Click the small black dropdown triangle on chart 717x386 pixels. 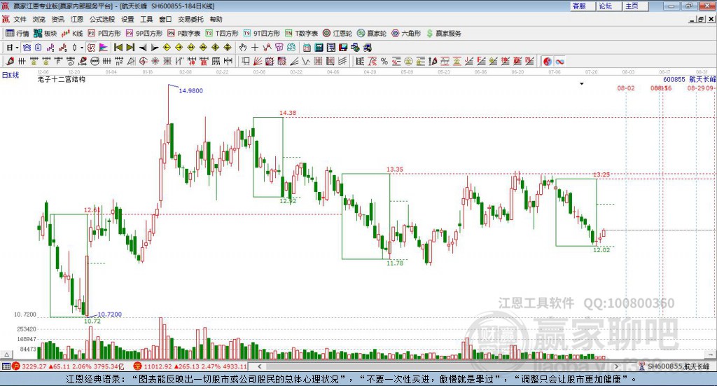tap(582, 83)
